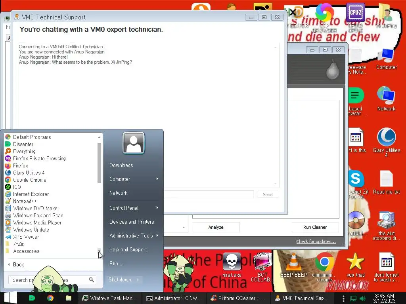406x304 pixels.
Task: Open the 'dont forget to wash y...' desktop file
Action: coord(386,267)
